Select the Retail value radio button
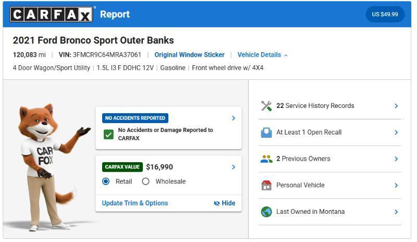417x242 pixels. [106, 181]
